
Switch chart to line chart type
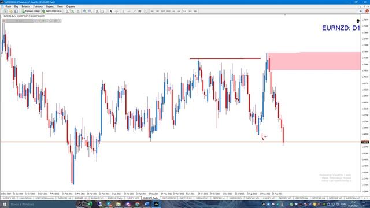coord(78,11)
